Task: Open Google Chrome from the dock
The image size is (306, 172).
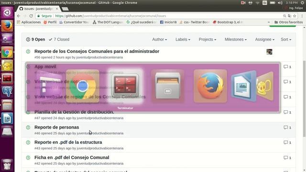Action: 7,52
